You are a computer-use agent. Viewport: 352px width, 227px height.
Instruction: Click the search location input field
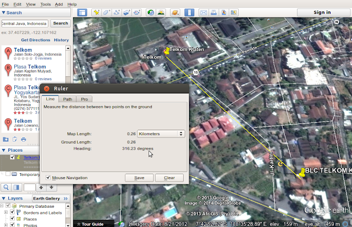pos(25,24)
